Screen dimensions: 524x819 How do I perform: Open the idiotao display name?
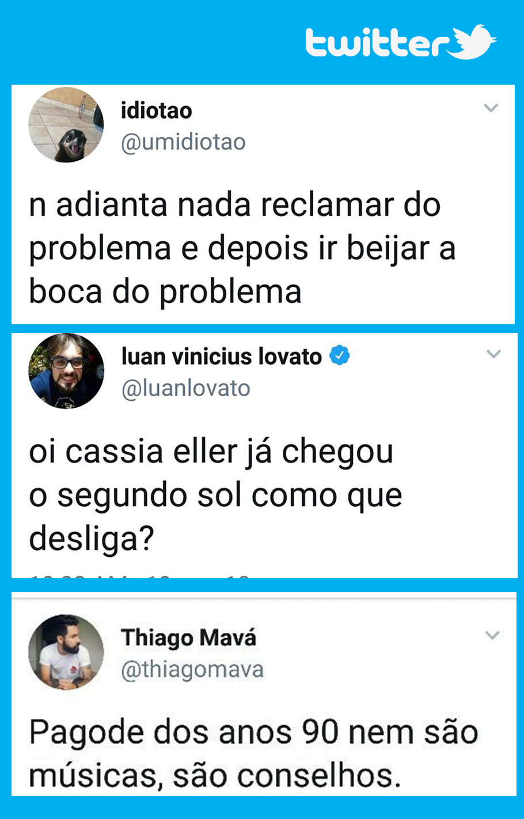pos(156,110)
